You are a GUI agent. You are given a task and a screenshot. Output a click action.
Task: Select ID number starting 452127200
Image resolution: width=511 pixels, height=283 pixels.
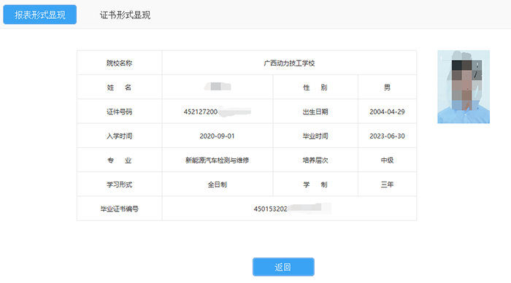coord(218,112)
